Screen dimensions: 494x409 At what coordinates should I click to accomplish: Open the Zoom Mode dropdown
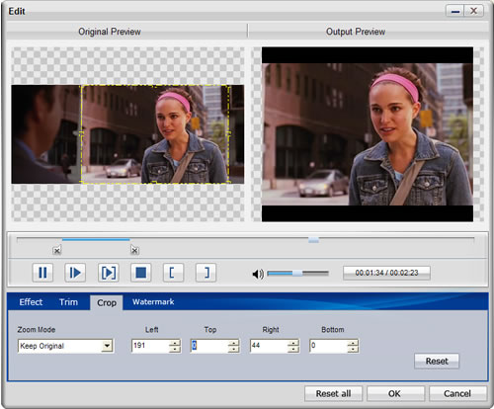[x=107, y=346]
